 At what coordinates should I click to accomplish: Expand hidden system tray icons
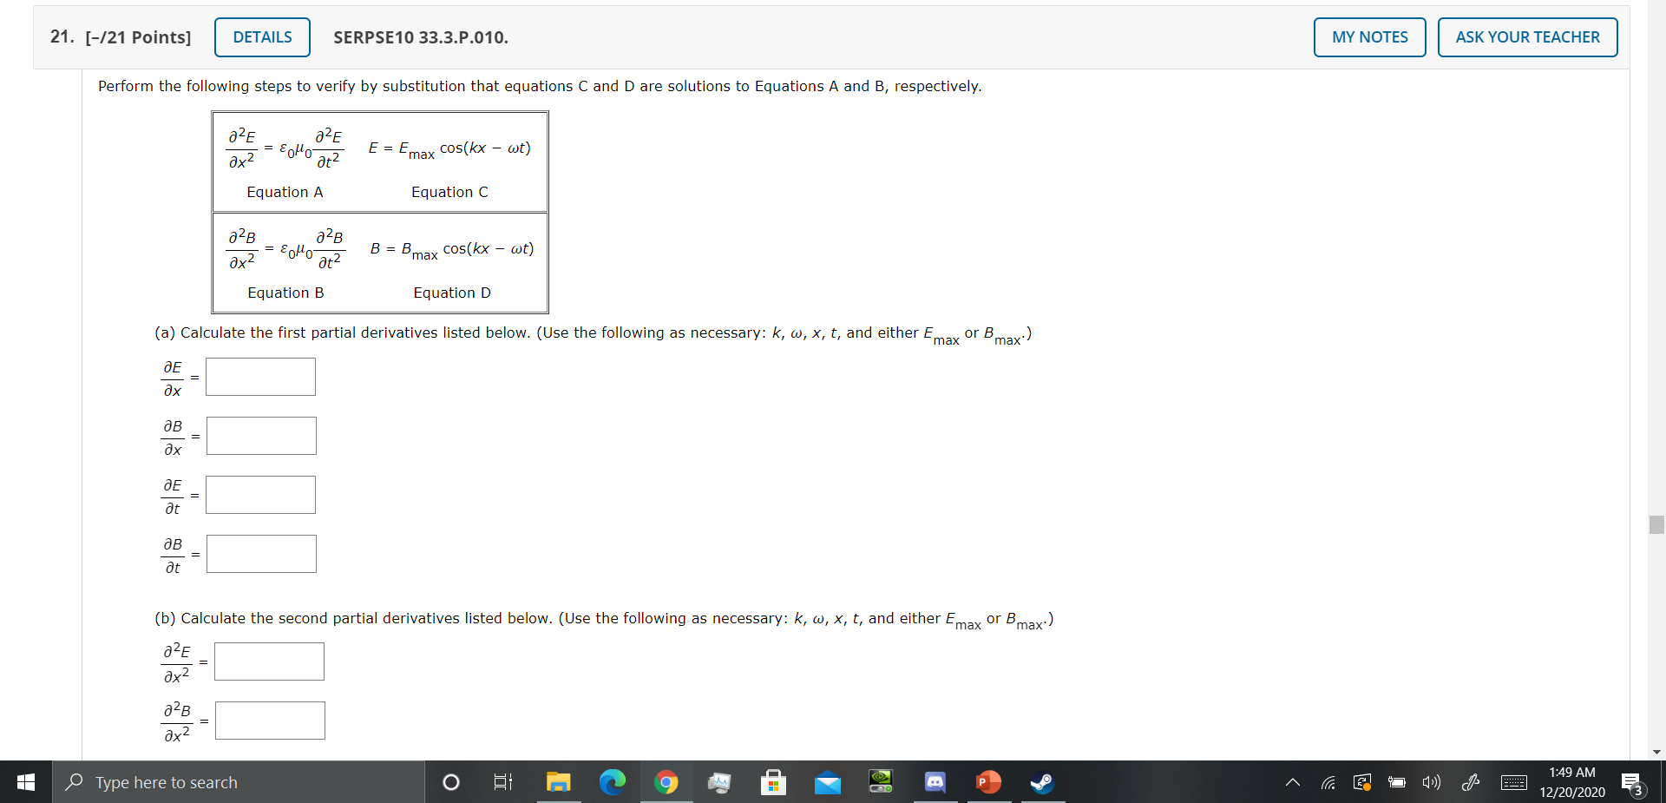[1292, 782]
